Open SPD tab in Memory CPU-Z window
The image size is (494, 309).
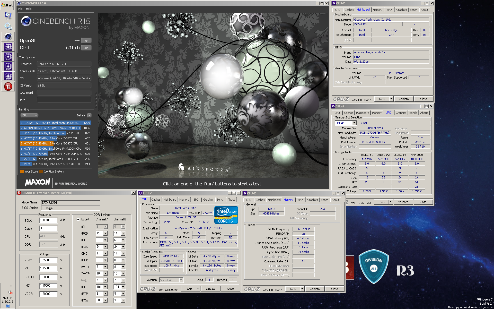coord(300,200)
